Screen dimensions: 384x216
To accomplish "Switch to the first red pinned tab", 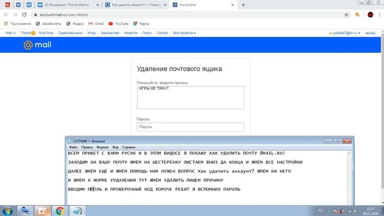I will tap(8, 5).
